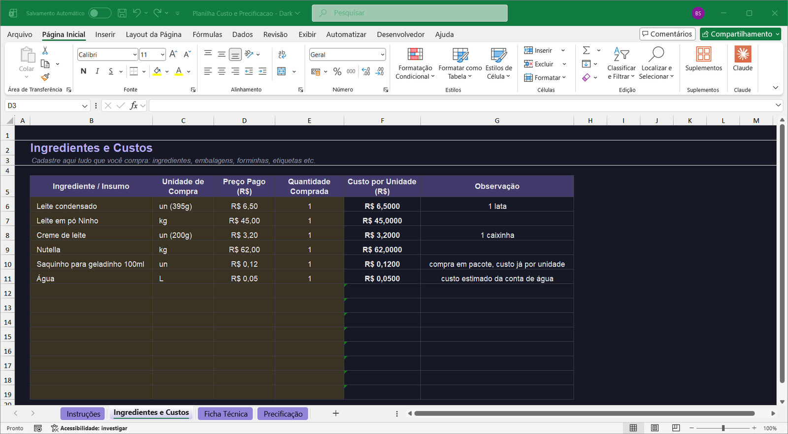Merge and center the selected cells

[x=282, y=71]
